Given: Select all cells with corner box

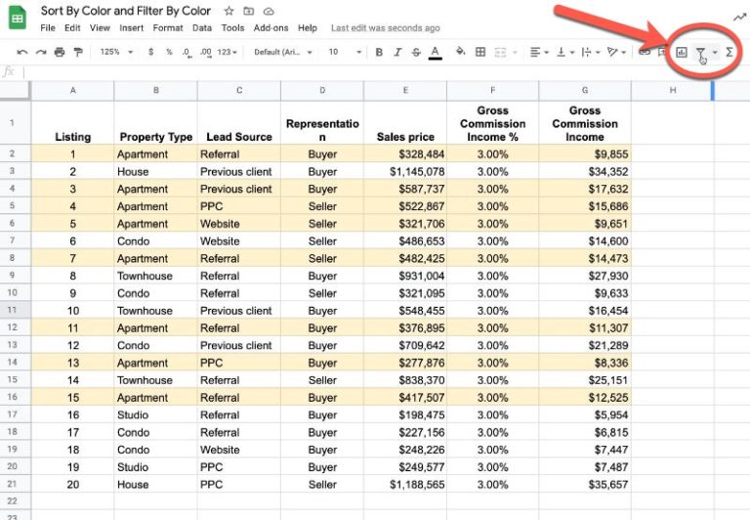Looking at the screenshot, I should [x=16, y=90].
